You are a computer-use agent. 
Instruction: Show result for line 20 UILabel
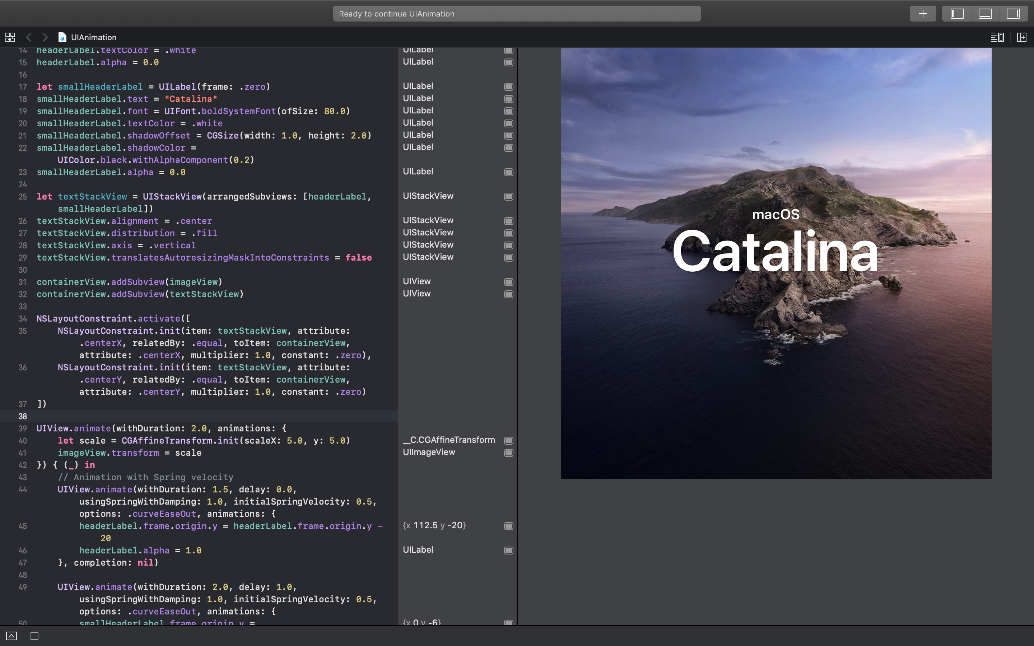tap(508, 123)
